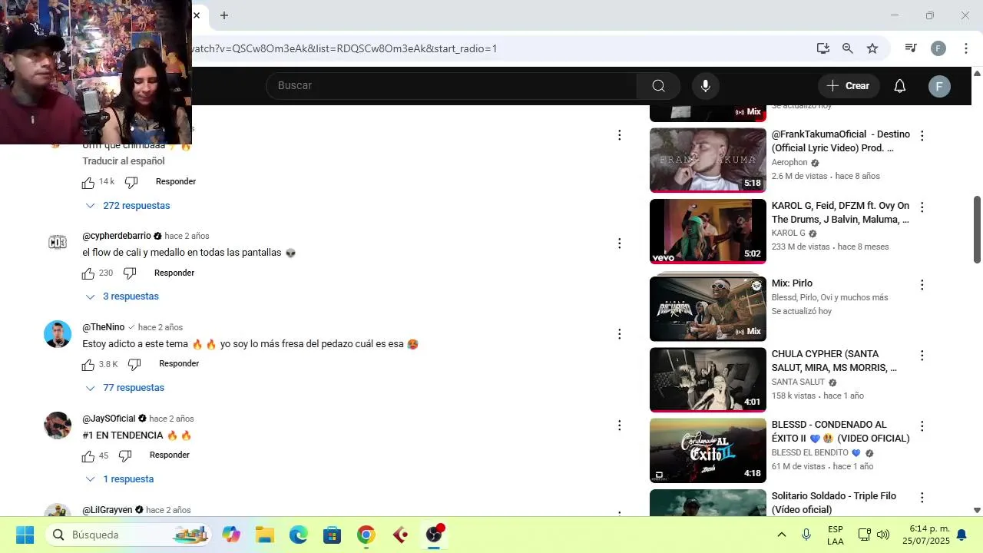Reply to the 14 k likes comment
983x553 pixels.
click(x=176, y=182)
